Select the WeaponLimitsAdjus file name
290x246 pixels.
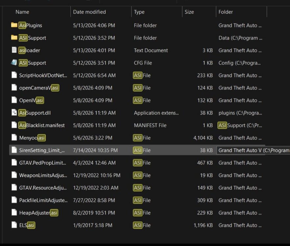(43, 175)
